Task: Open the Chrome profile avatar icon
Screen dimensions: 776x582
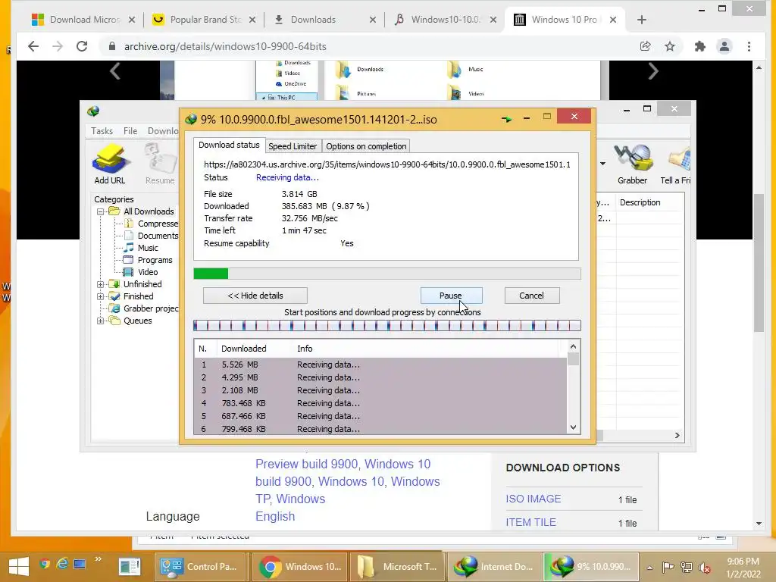Action: point(724,46)
